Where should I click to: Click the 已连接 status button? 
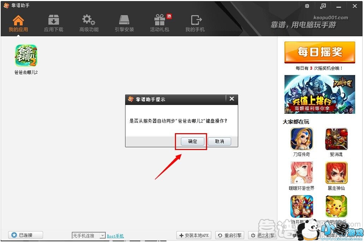coord(25,235)
